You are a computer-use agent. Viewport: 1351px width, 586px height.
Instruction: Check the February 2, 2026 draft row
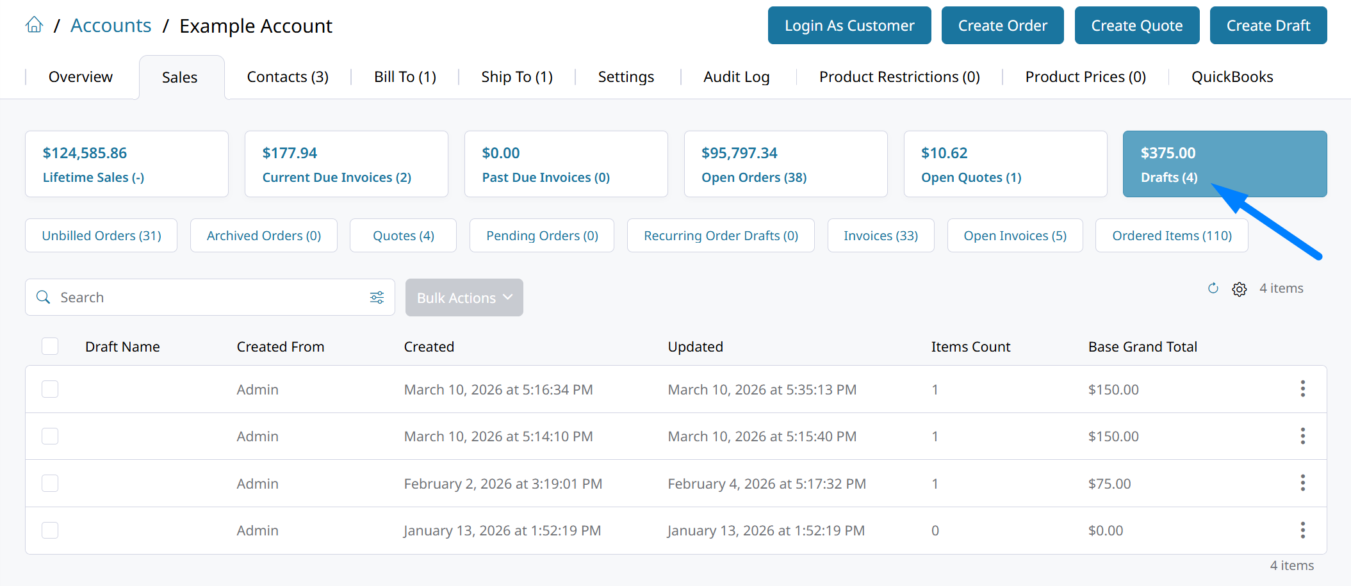[50, 483]
